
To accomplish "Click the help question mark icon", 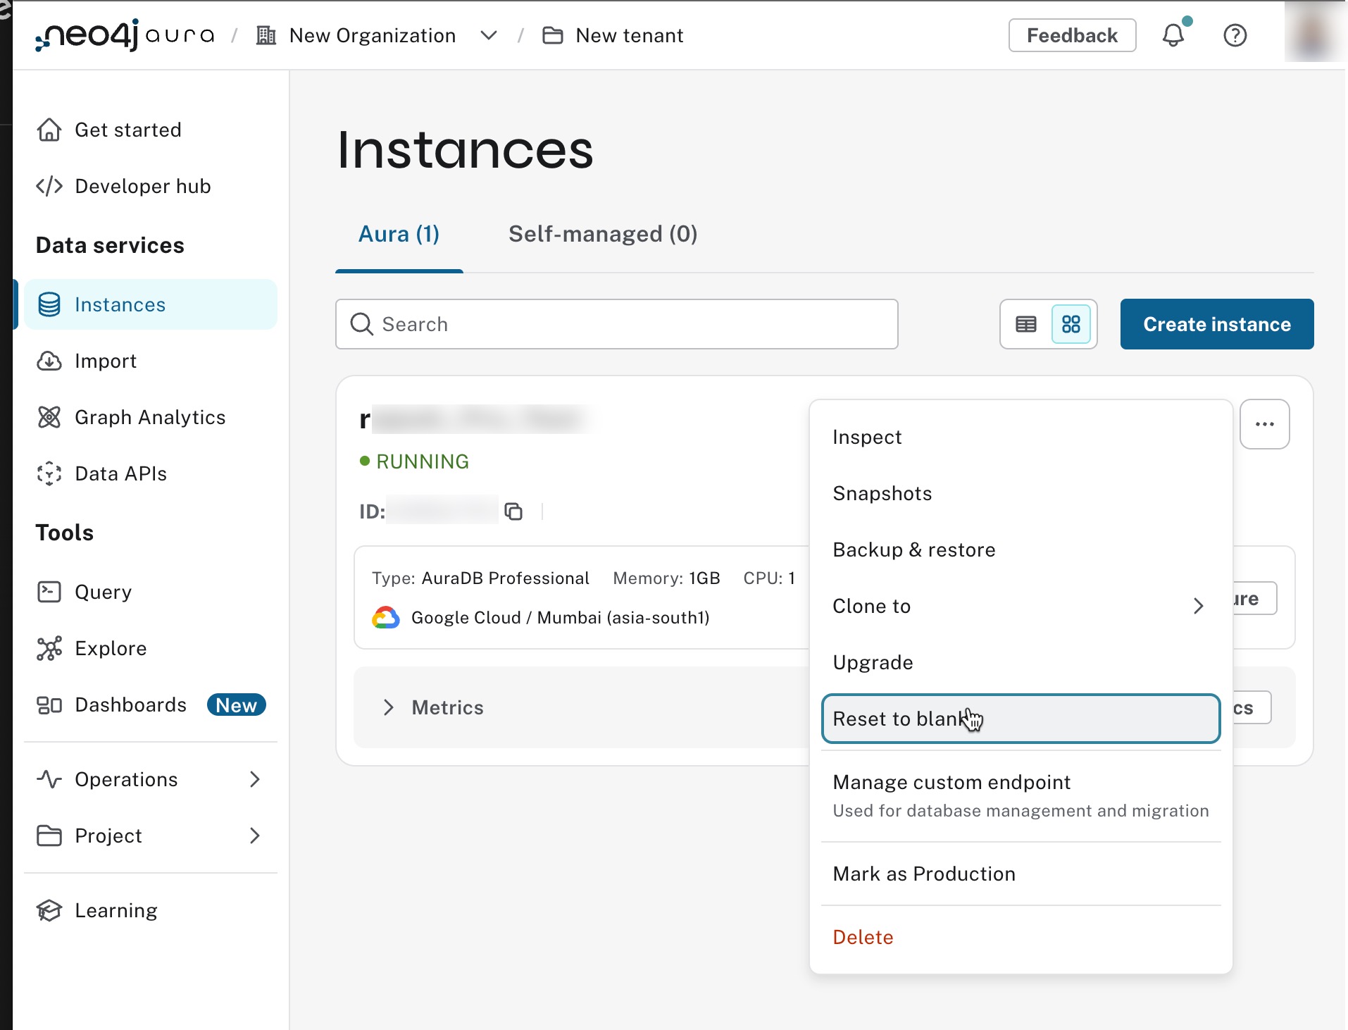I will click(x=1235, y=35).
